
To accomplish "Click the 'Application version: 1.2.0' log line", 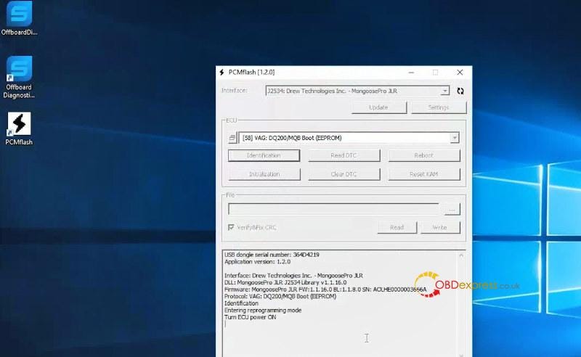I will (258, 262).
